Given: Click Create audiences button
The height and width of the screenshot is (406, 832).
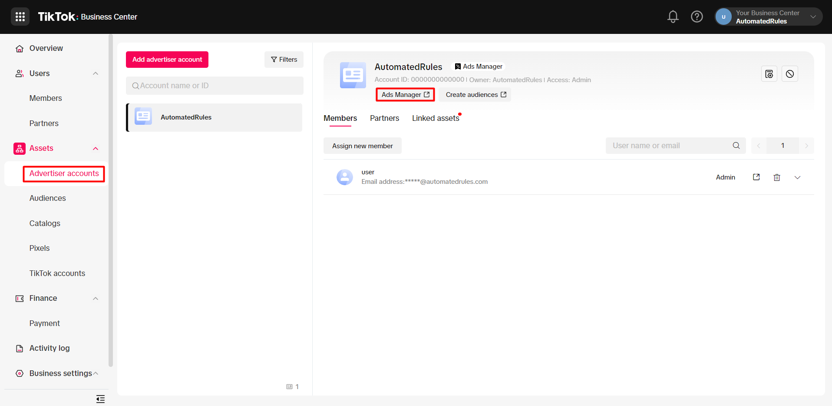Looking at the screenshot, I should 475,95.
